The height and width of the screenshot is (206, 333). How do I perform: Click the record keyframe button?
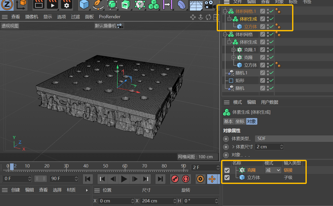[175, 179]
